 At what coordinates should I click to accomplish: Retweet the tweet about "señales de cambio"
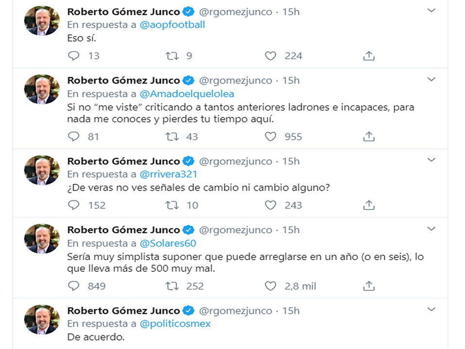[x=172, y=205]
